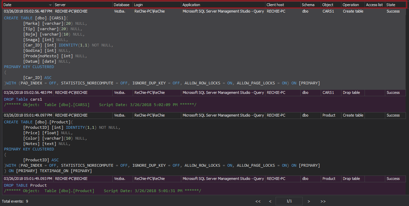Click Success state in the 05:02:56.487 row
This screenshot has height=206, width=409.
[x=395, y=11]
